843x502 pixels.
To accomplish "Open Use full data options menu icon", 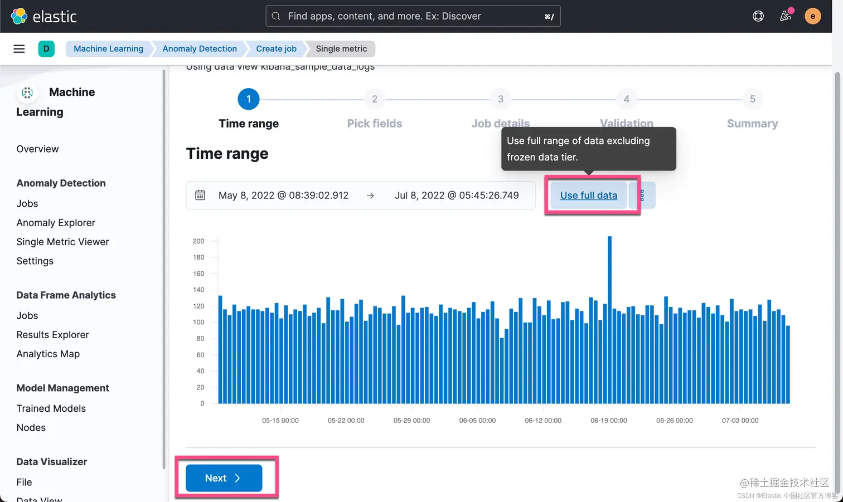I will click(x=642, y=196).
